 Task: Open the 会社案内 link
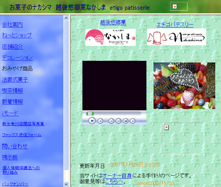coord(12,24)
